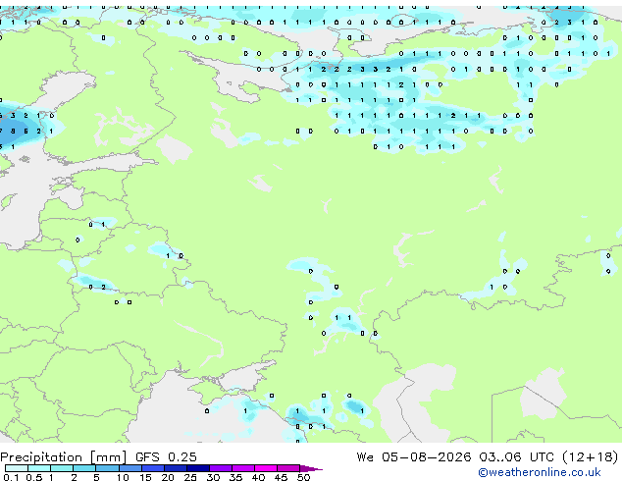Choose the 40–45 mm magenta swatch
This screenshot has height=481, width=622.
[266, 468]
